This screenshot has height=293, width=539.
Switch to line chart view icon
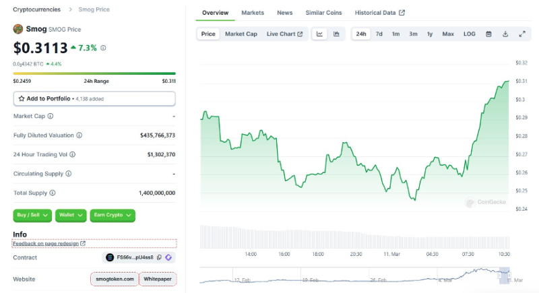pos(319,34)
